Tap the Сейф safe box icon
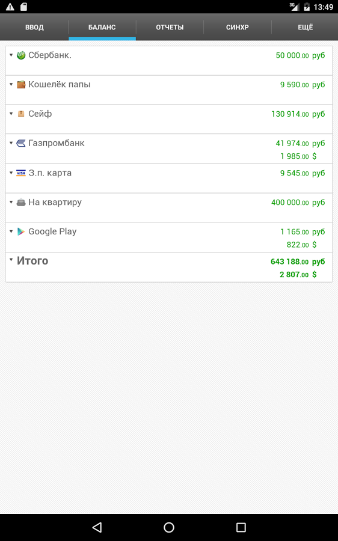Viewport: 338px width, 541px height. 21,114
